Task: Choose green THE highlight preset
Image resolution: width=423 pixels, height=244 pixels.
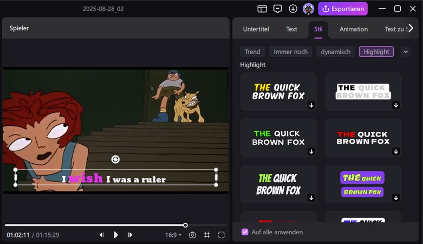Action: (x=278, y=138)
